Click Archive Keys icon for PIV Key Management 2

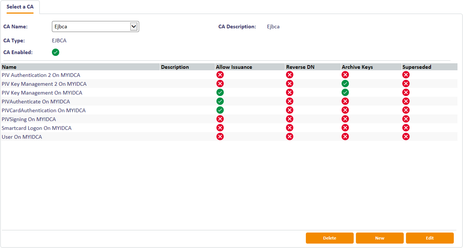[345, 84]
